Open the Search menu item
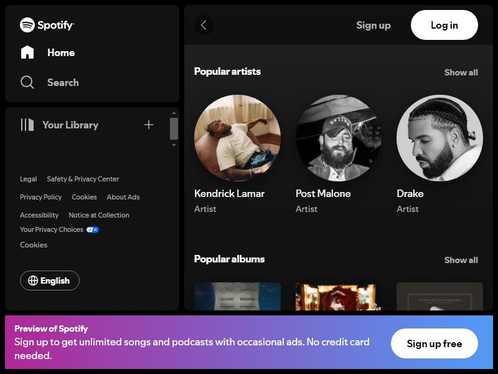Image resolution: width=498 pixels, height=374 pixels. coord(63,82)
